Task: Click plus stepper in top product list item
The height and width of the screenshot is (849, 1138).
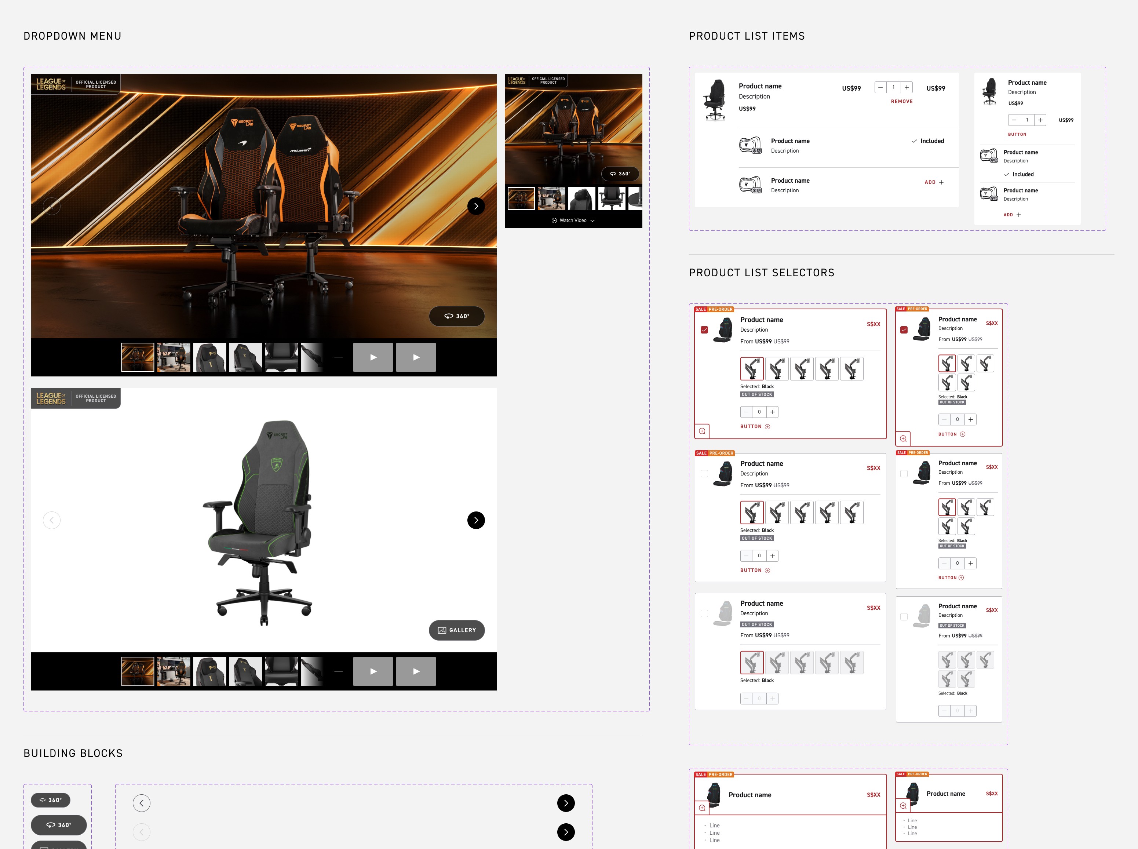Action: pyautogui.click(x=906, y=87)
